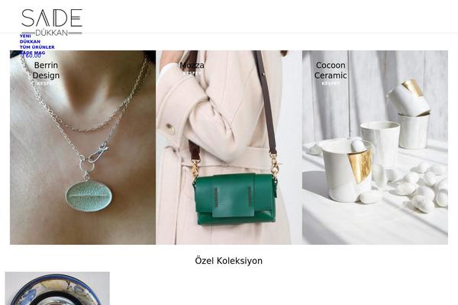This screenshot has width=458, height=305.
Task: Open the Cocoon Ceramic title
Action: point(331,70)
